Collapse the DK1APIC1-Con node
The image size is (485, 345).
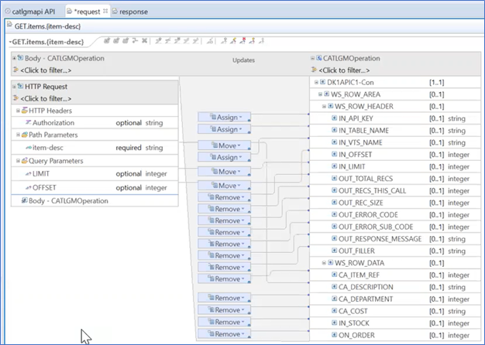point(316,82)
